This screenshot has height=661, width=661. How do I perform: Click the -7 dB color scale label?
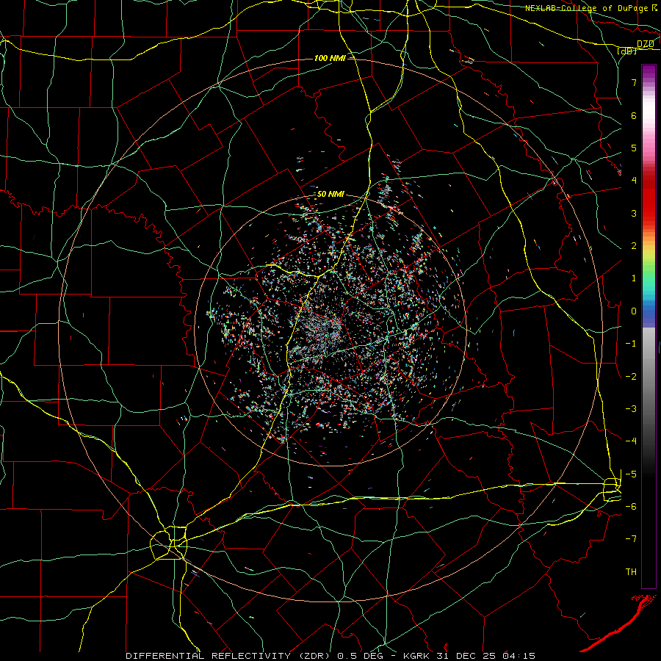click(x=631, y=539)
